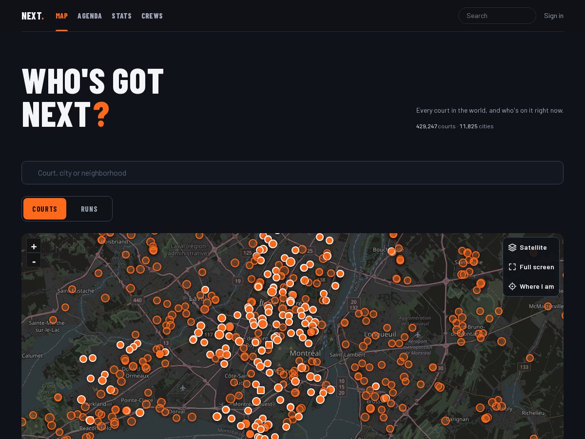Click the Beaconsfield map label
The width and height of the screenshot is (585, 439).
point(95,427)
